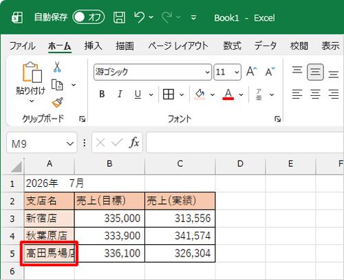Toggle Bold formatting
Viewport: 344px width, 280px height.
pos(102,94)
